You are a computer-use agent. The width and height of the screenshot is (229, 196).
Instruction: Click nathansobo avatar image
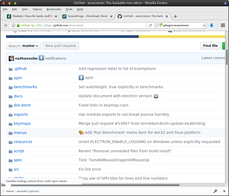(11, 58)
